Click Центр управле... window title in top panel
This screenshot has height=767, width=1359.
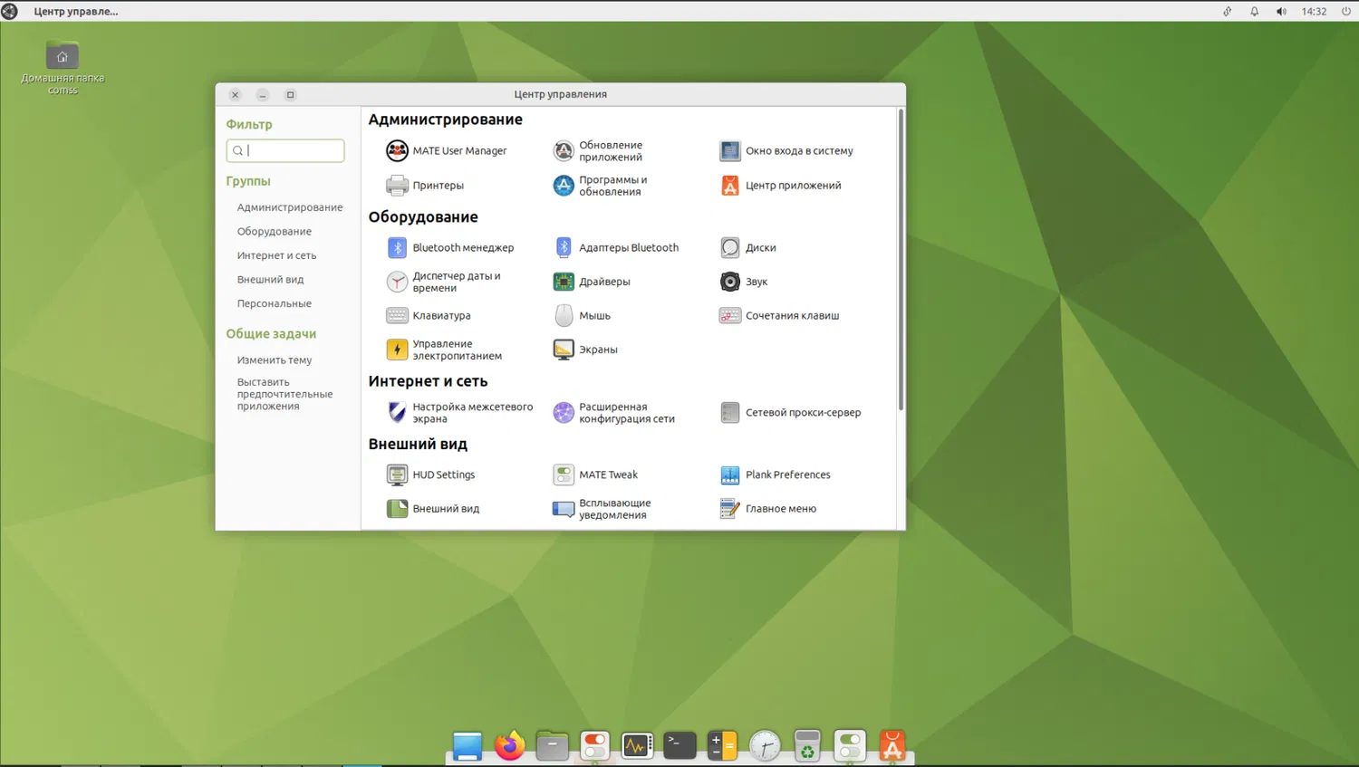point(76,11)
